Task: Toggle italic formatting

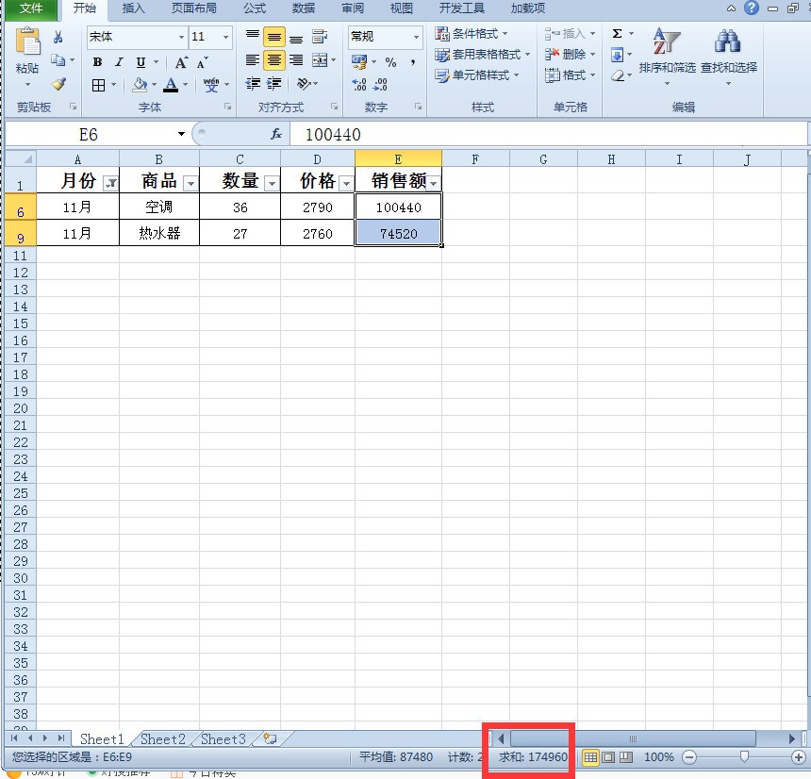Action: tap(119, 62)
